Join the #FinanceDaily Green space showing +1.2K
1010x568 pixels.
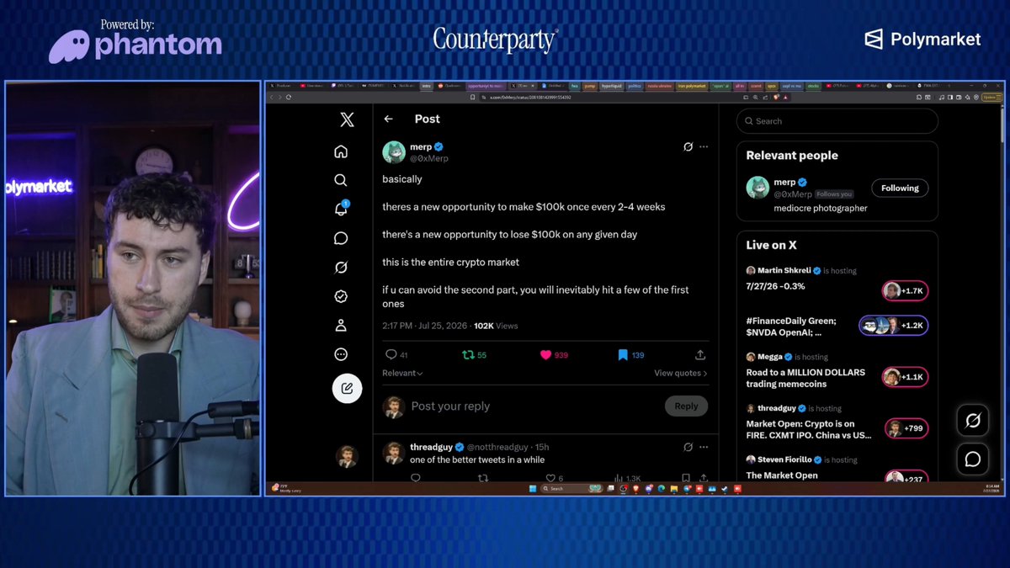click(894, 326)
